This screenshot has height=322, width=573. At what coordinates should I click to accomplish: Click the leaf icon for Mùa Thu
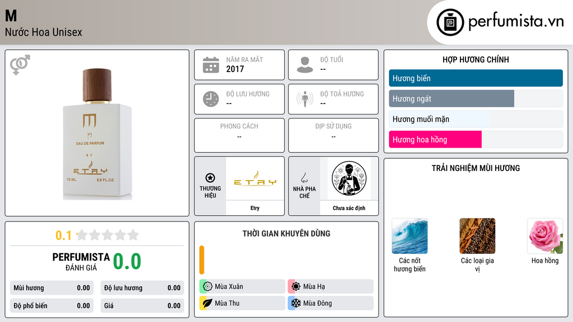click(x=207, y=303)
